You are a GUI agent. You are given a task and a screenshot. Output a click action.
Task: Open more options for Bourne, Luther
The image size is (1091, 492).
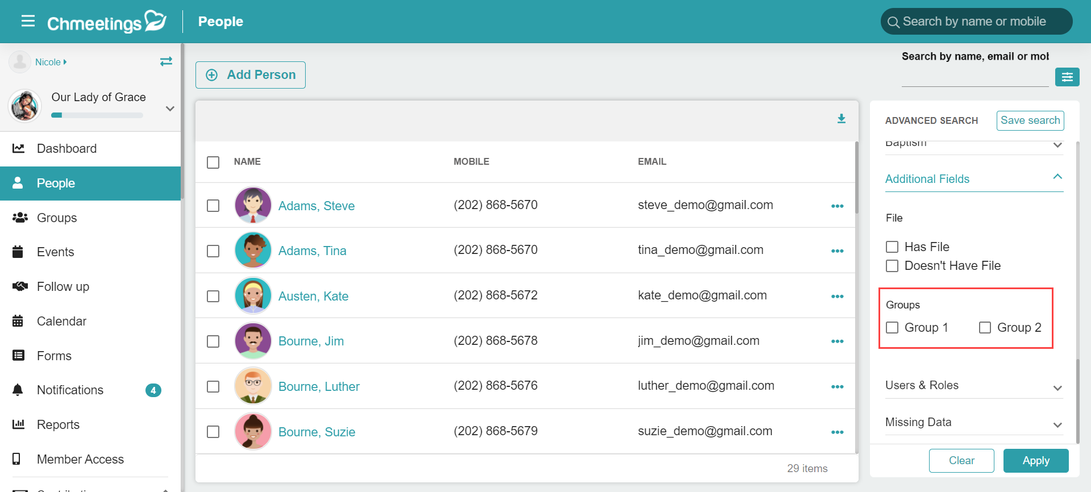837,386
